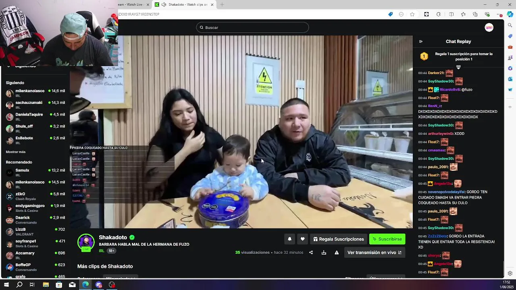Click Regala Suscripciones button
516x290 pixels.
tap(338, 239)
